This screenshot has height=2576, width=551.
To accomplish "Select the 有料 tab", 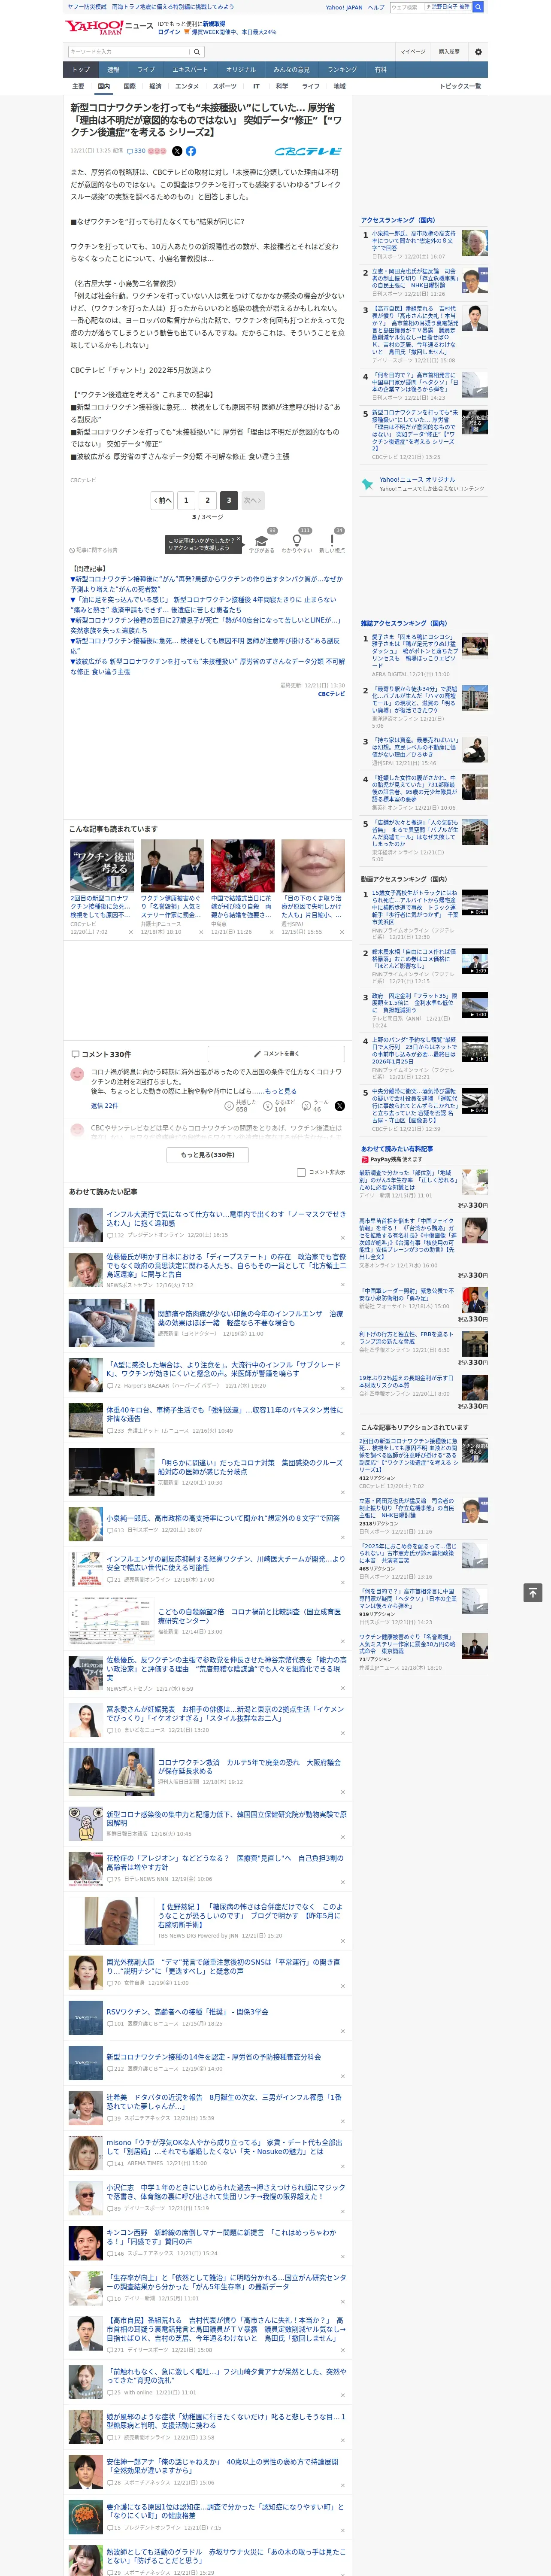I will [x=380, y=70].
